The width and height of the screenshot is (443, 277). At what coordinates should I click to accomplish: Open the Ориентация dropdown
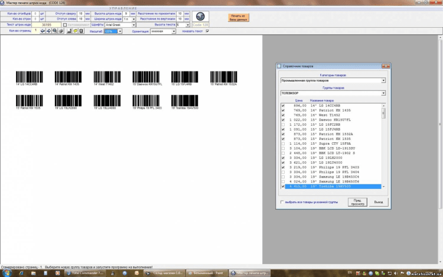click(174, 31)
